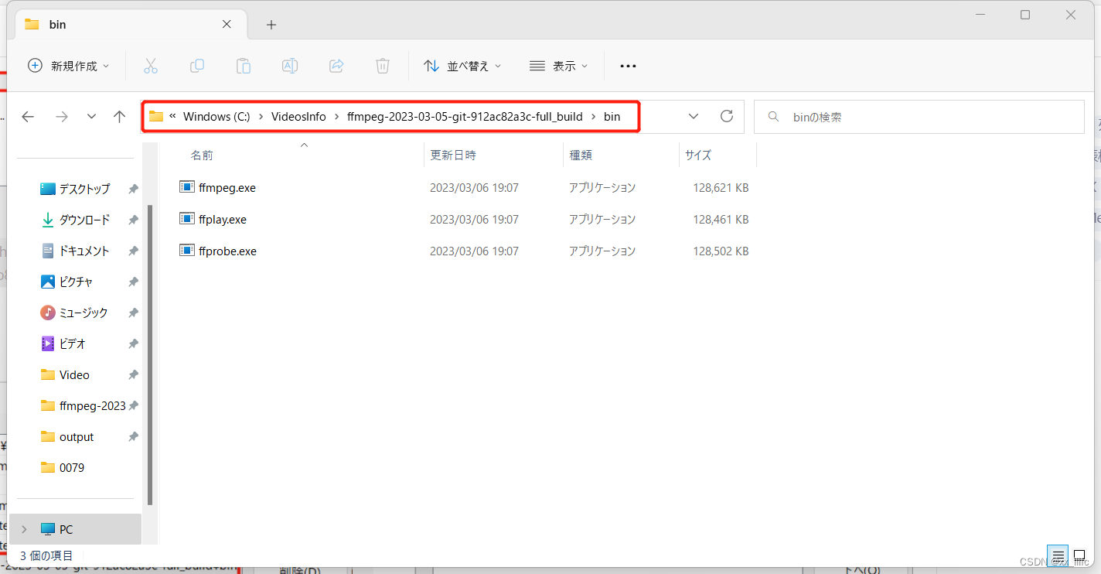1101x574 pixels.
Task: Go up one folder level arrow
Action: 119,117
